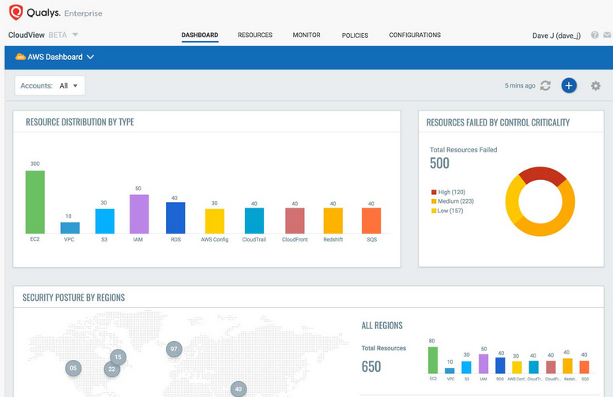Click the red High segment of donut
The height and width of the screenshot is (397, 613).
pos(542,173)
